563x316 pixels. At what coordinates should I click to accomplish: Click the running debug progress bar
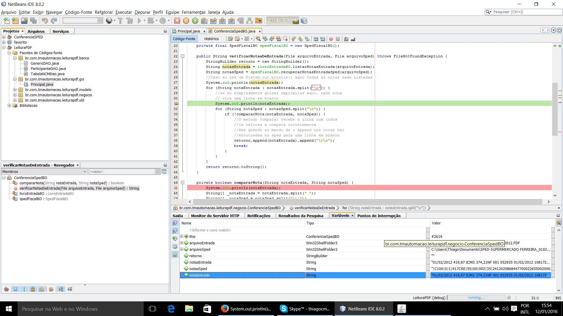tap(476, 298)
